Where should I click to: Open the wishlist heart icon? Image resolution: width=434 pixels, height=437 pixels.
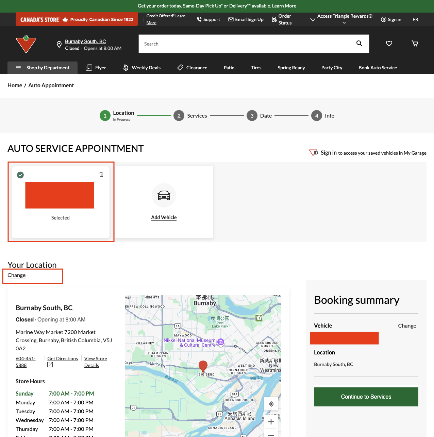[389, 43]
